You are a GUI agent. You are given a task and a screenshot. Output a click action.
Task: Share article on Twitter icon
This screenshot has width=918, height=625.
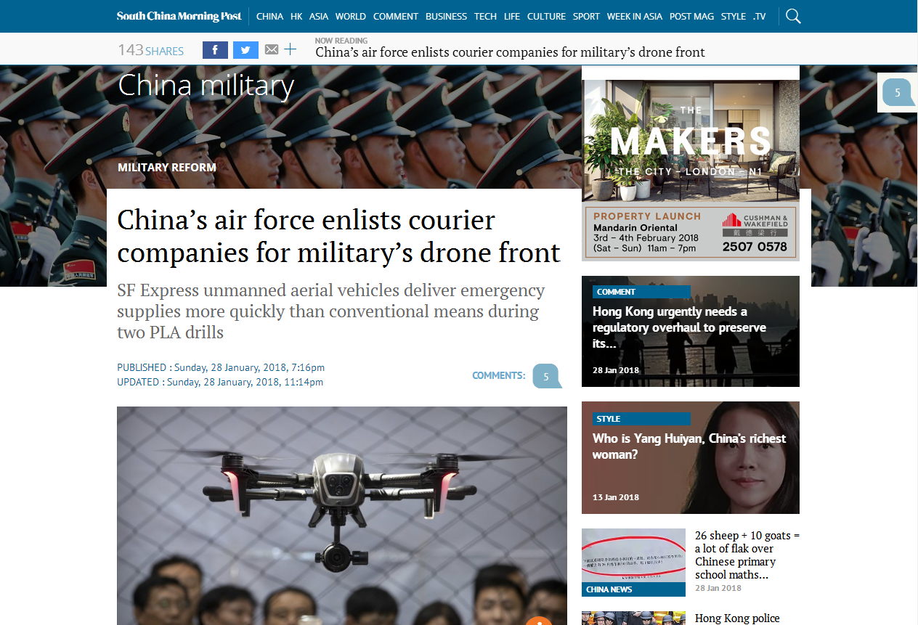pos(245,50)
